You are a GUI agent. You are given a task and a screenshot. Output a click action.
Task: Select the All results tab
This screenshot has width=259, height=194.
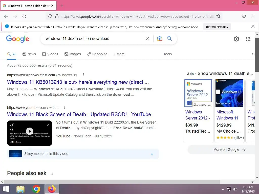pos(12,54)
